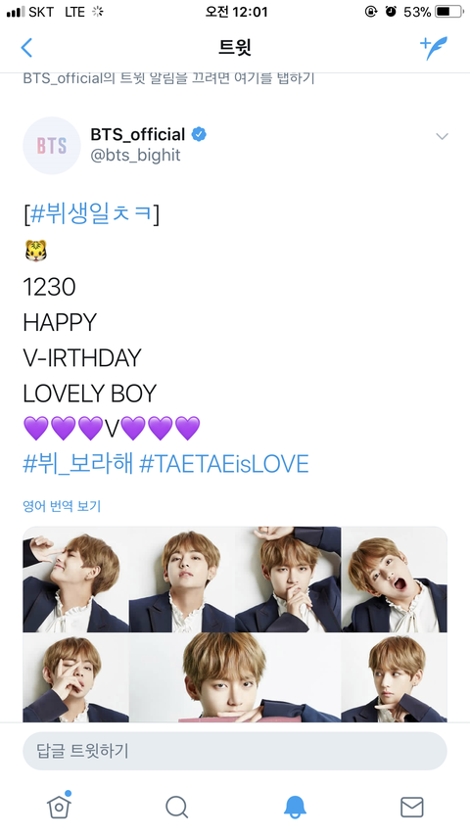The image size is (470, 835).
Task: Expand tweet options chevron
Action: pos(442,136)
